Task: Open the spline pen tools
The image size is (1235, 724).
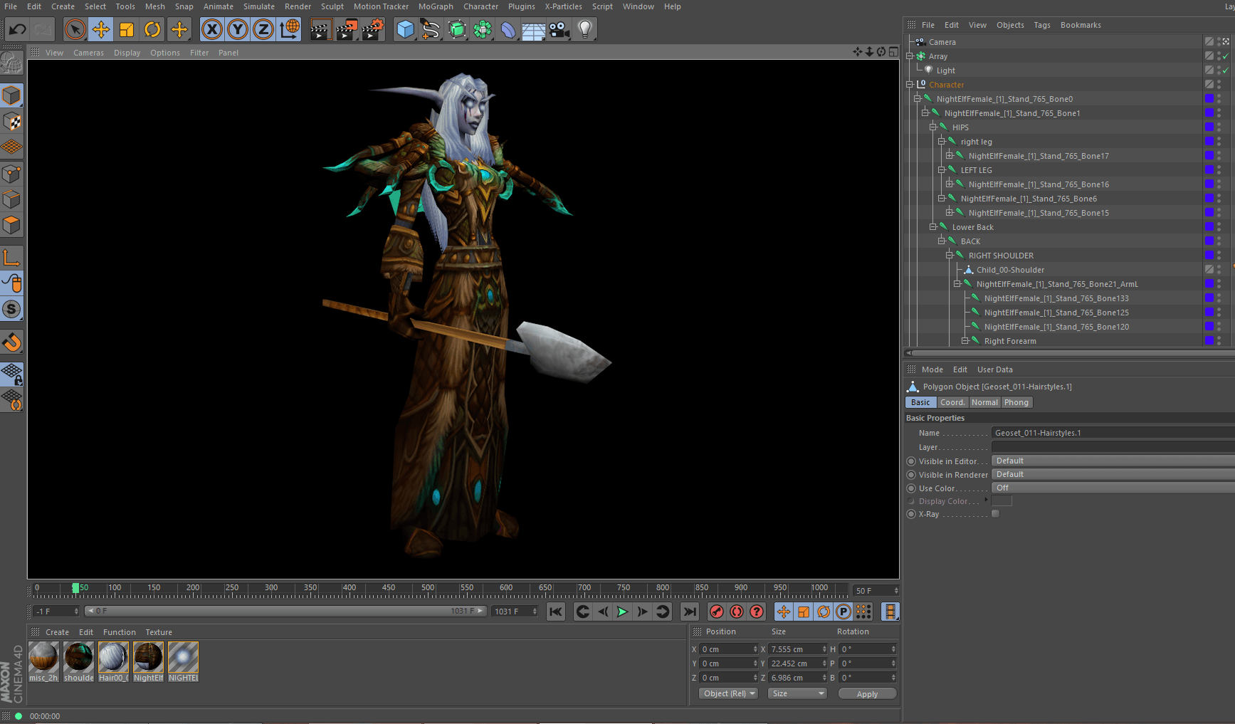Action: [x=431, y=29]
